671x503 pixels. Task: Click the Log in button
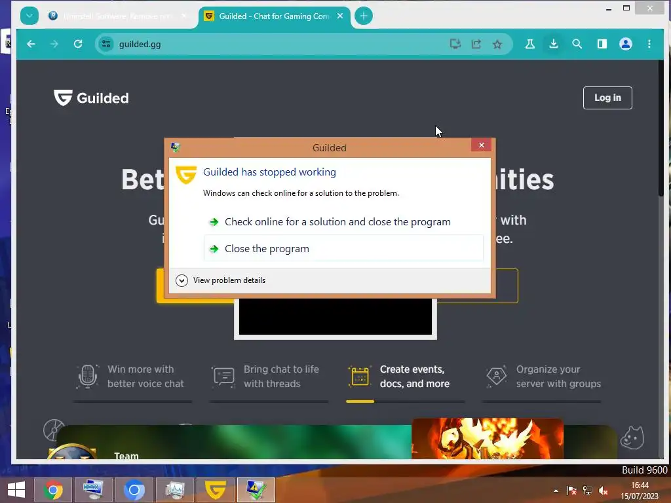(607, 98)
